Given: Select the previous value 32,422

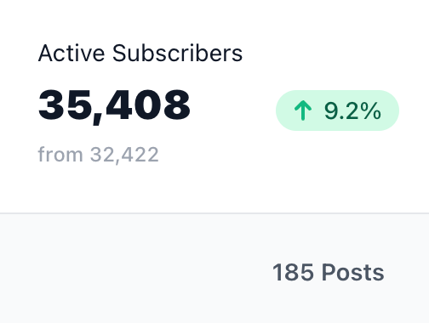Looking at the screenshot, I should click(124, 155).
